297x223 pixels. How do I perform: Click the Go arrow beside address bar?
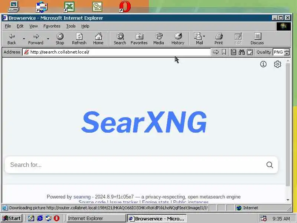pos(216,52)
